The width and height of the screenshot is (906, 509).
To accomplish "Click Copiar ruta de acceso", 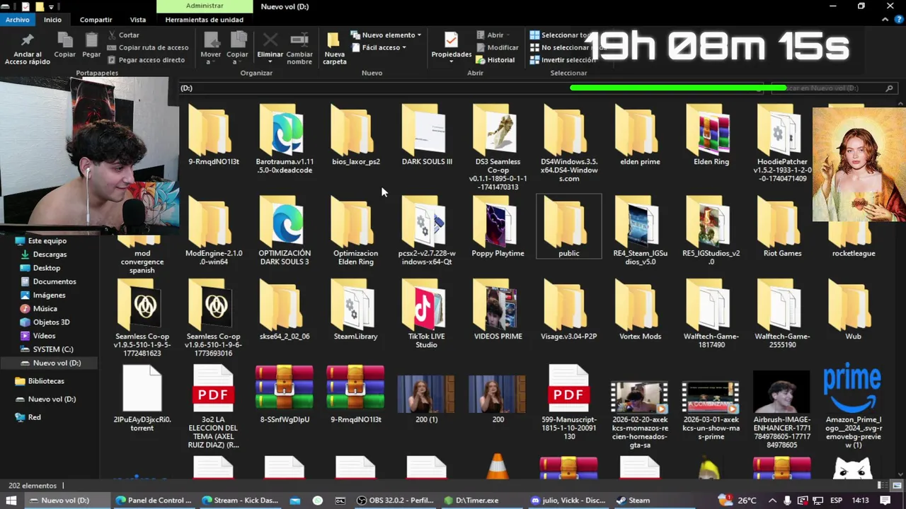I will click(x=148, y=47).
